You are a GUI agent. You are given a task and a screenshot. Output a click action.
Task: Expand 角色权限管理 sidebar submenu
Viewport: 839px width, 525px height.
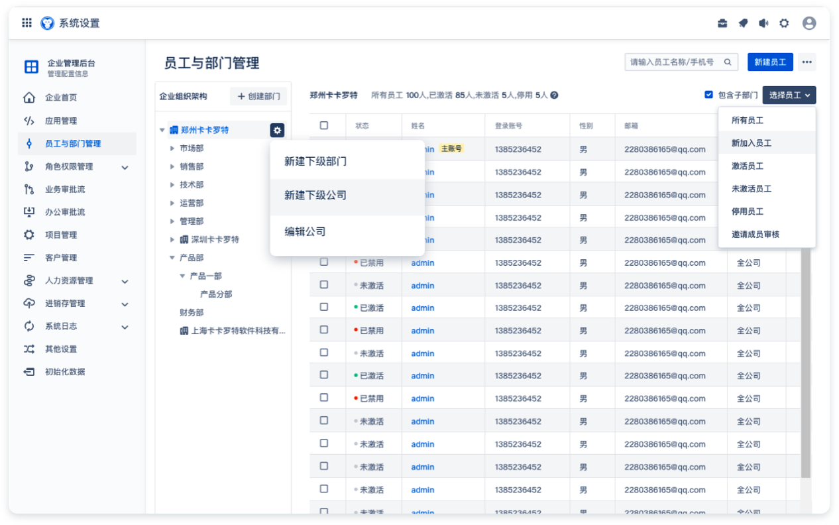pyautogui.click(x=125, y=167)
